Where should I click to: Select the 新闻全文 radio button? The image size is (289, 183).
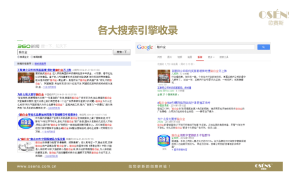18,57
